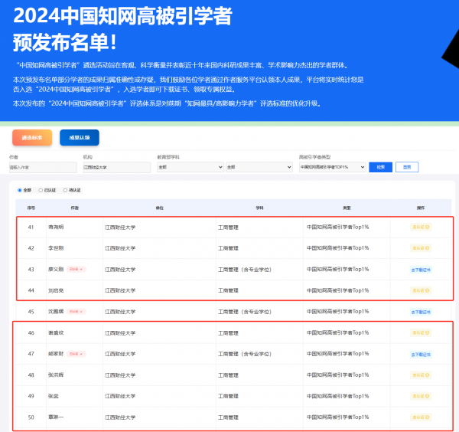Click the red 已认证 badge in row 43
Screen dimensions: 459x432
click(x=76, y=269)
